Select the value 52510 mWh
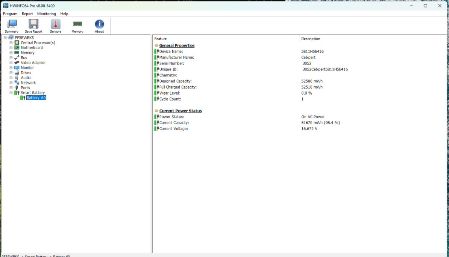The height and width of the screenshot is (257, 449). (312, 87)
